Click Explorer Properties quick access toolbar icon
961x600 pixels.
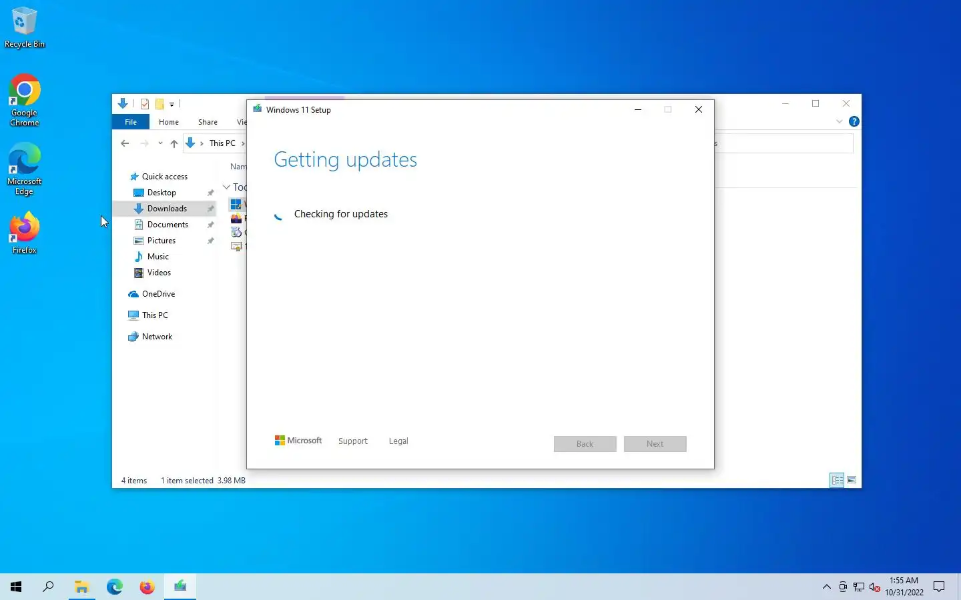click(145, 104)
